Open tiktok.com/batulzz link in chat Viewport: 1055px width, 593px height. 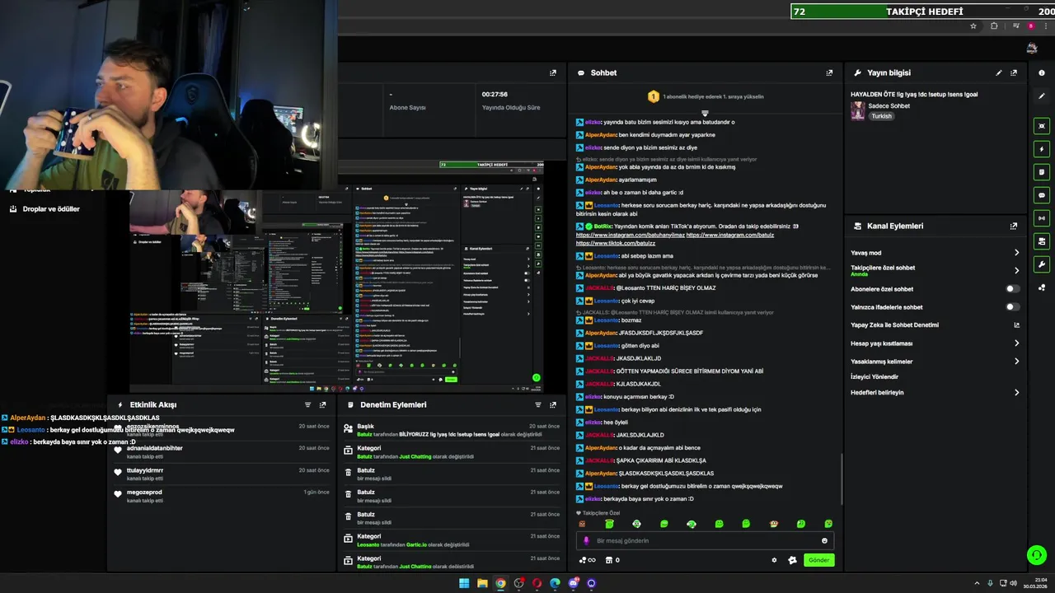coord(616,243)
